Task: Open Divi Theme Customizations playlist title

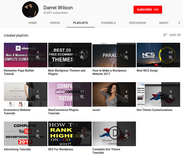Action: (x=155, y=110)
